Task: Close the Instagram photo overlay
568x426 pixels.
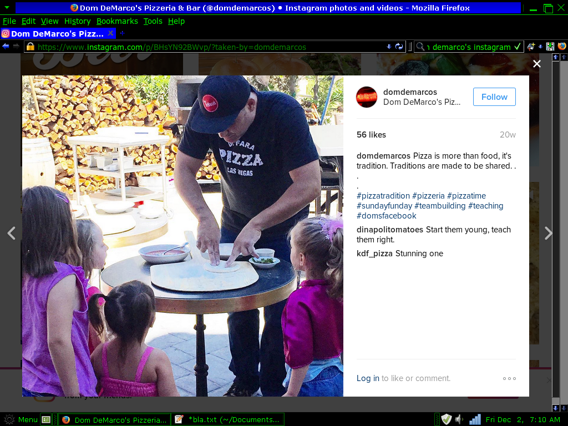Action: (537, 64)
